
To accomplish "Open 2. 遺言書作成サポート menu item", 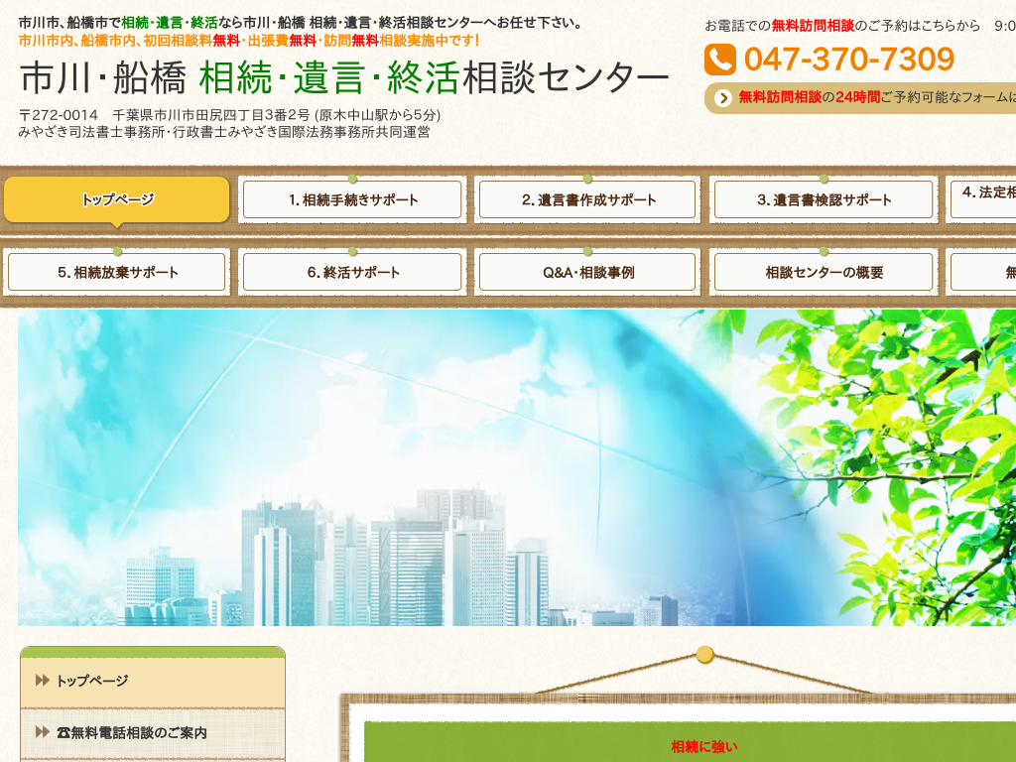I will click(587, 199).
